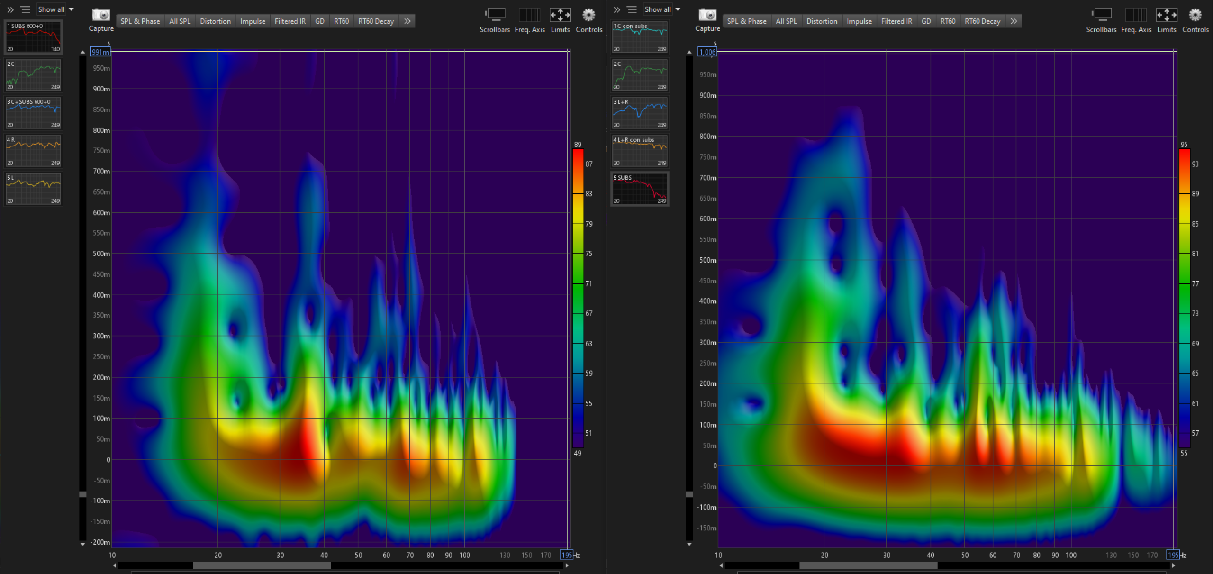Viewport: 1213px width, 574px height.
Task: Switch to Filtered IR tab in right window
Action: tap(896, 21)
